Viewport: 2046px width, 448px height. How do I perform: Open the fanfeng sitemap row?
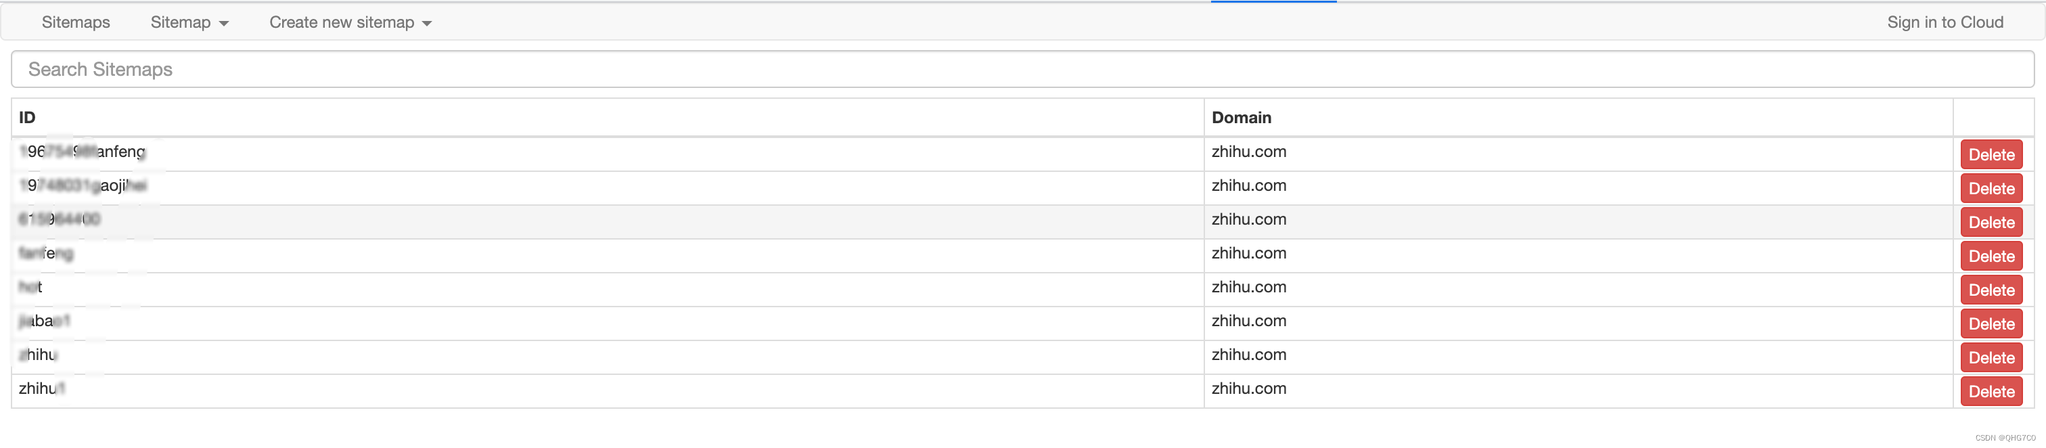[46, 253]
